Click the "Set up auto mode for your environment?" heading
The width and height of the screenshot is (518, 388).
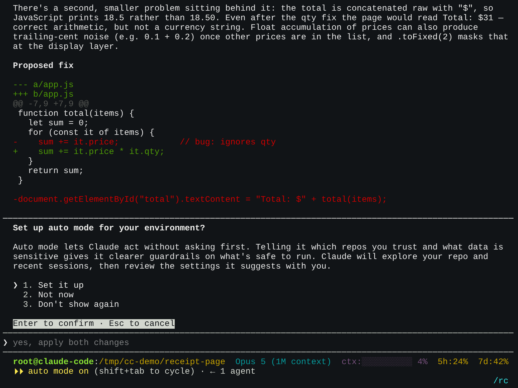click(x=109, y=228)
